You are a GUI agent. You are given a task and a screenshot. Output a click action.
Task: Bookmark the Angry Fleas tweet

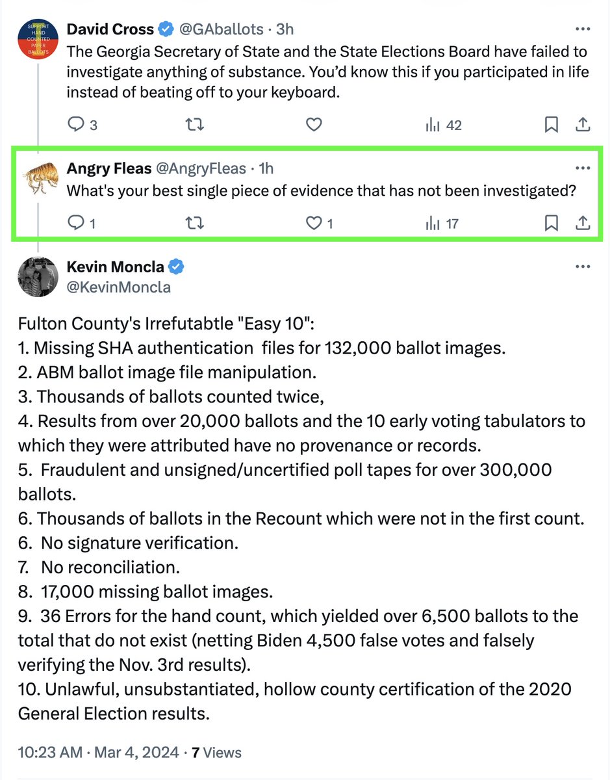click(551, 224)
